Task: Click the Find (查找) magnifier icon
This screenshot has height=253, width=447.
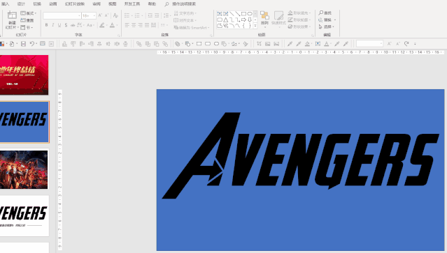Action: tap(320, 13)
